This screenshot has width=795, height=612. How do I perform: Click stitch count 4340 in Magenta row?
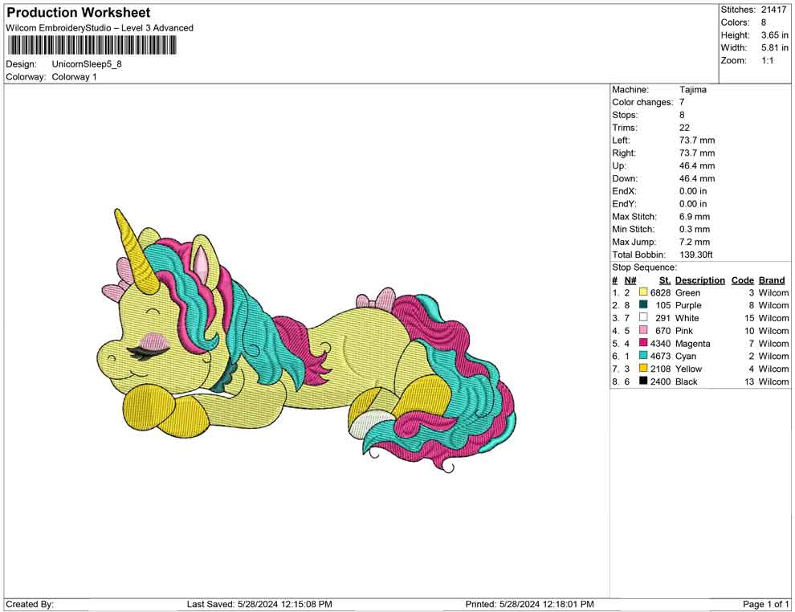click(x=661, y=343)
